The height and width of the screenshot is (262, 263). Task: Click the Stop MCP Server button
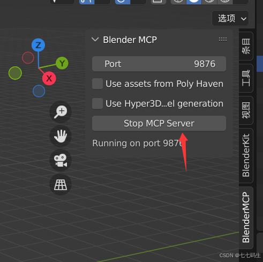point(159,123)
